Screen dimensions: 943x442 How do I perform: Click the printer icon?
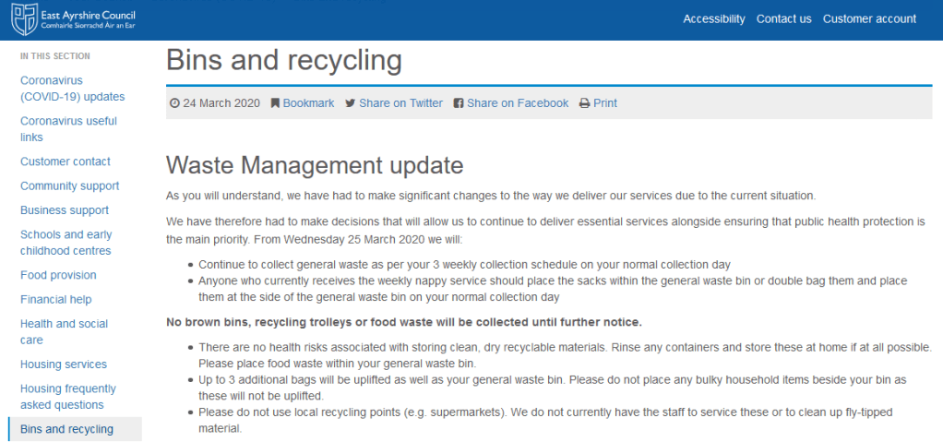[584, 103]
